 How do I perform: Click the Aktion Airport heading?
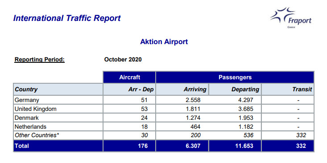click(164, 41)
